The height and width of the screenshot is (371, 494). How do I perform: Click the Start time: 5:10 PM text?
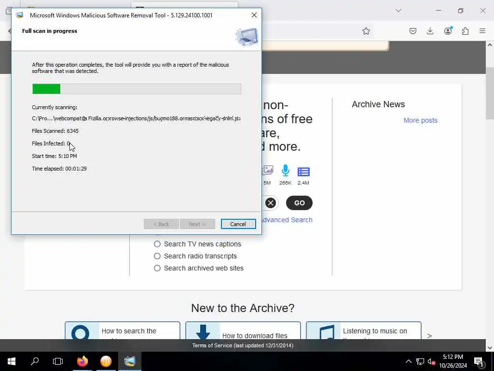pyautogui.click(x=55, y=156)
